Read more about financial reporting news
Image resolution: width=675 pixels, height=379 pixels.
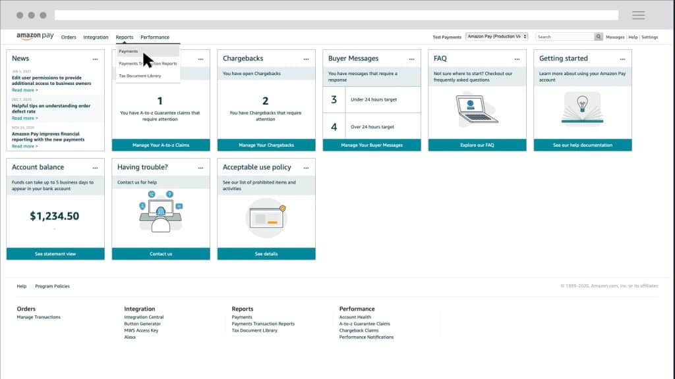click(x=24, y=147)
